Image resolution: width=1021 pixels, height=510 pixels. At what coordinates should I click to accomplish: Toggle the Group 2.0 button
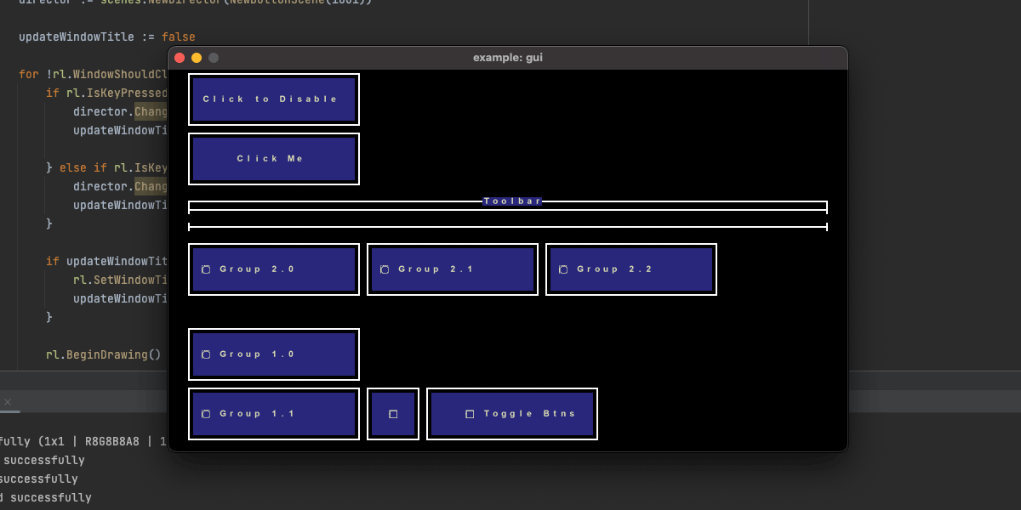(x=274, y=269)
